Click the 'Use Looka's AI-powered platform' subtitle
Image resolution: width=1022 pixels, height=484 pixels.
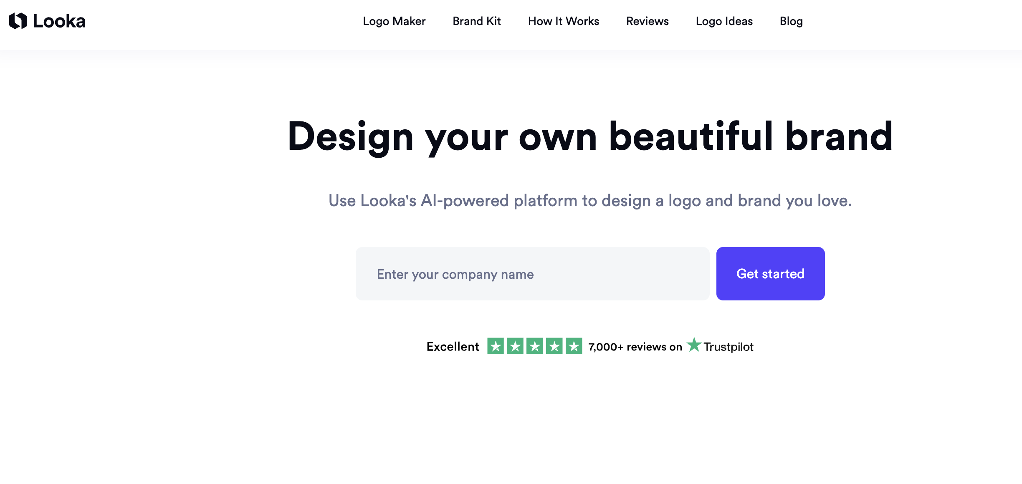[x=590, y=201]
